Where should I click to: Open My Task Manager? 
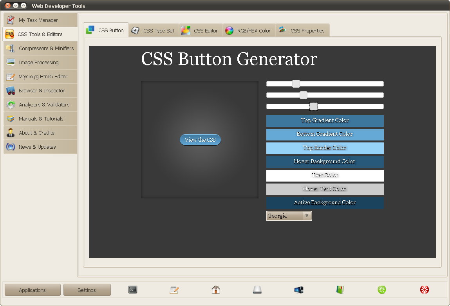point(40,20)
